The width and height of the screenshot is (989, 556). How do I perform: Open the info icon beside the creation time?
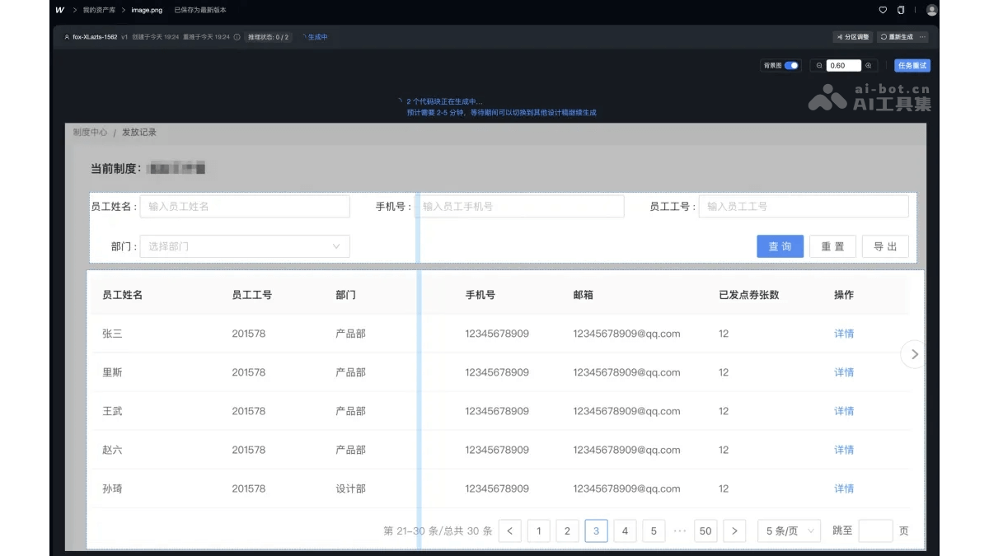click(237, 36)
